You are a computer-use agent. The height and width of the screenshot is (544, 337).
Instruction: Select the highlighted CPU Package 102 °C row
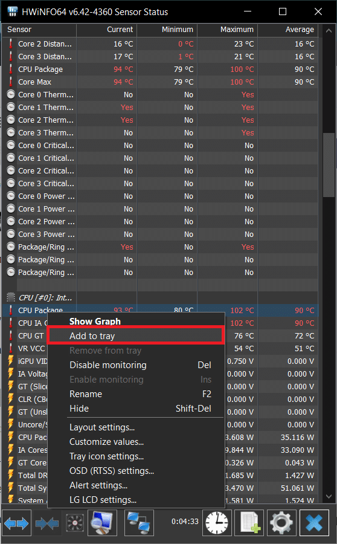coord(160,310)
